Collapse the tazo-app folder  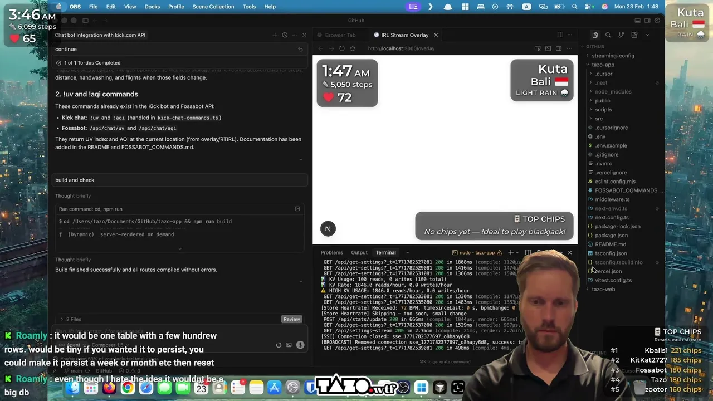tap(603, 65)
